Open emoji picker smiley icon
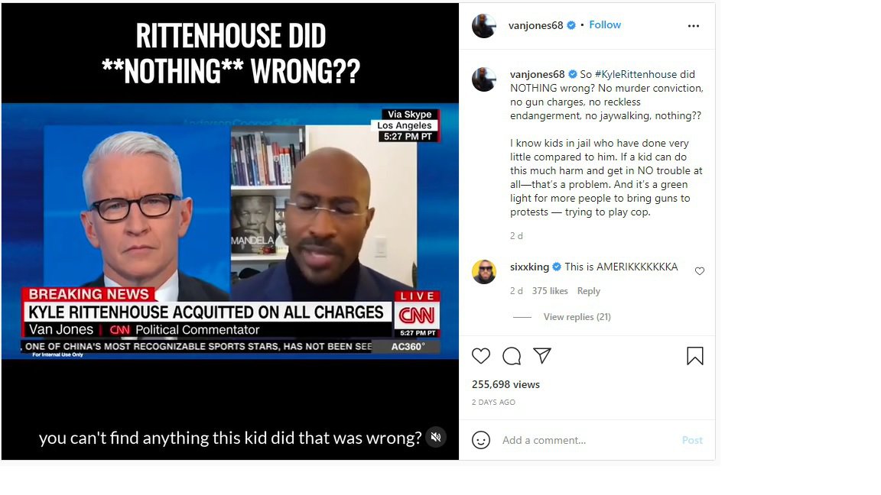This screenshot has height=495, width=881. tap(481, 440)
